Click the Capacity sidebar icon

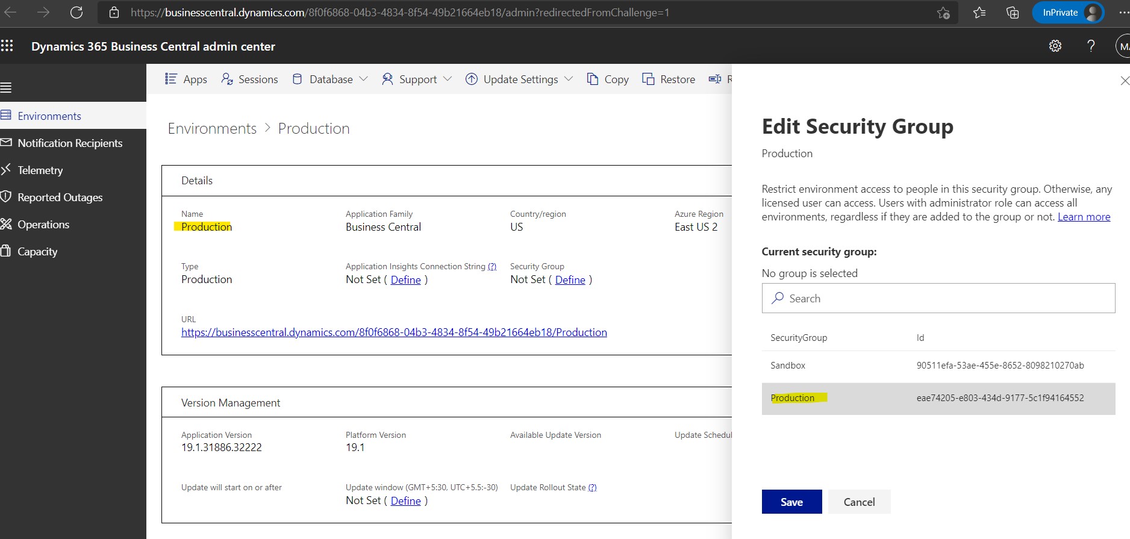[x=6, y=251]
